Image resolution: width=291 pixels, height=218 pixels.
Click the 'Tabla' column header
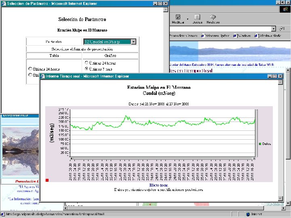click(54, 55)
